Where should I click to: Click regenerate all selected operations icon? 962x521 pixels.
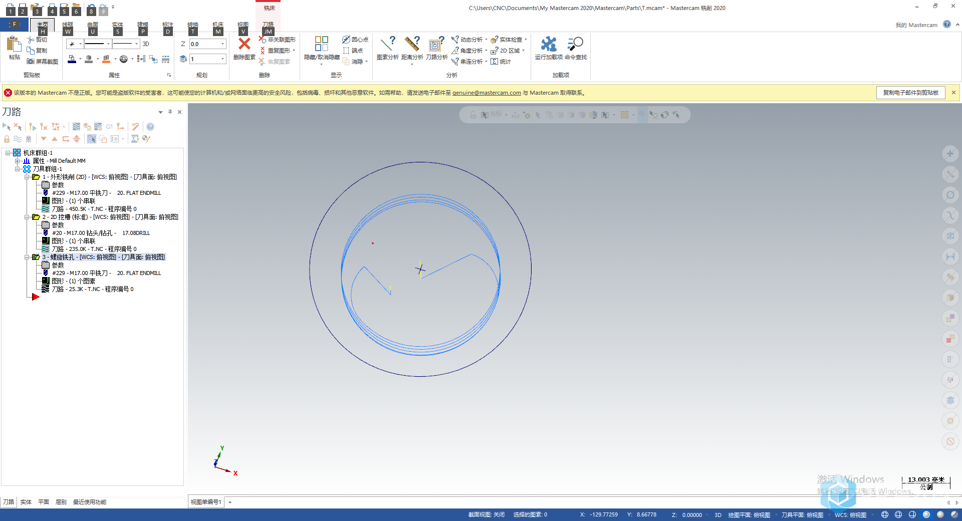(33, 127)
